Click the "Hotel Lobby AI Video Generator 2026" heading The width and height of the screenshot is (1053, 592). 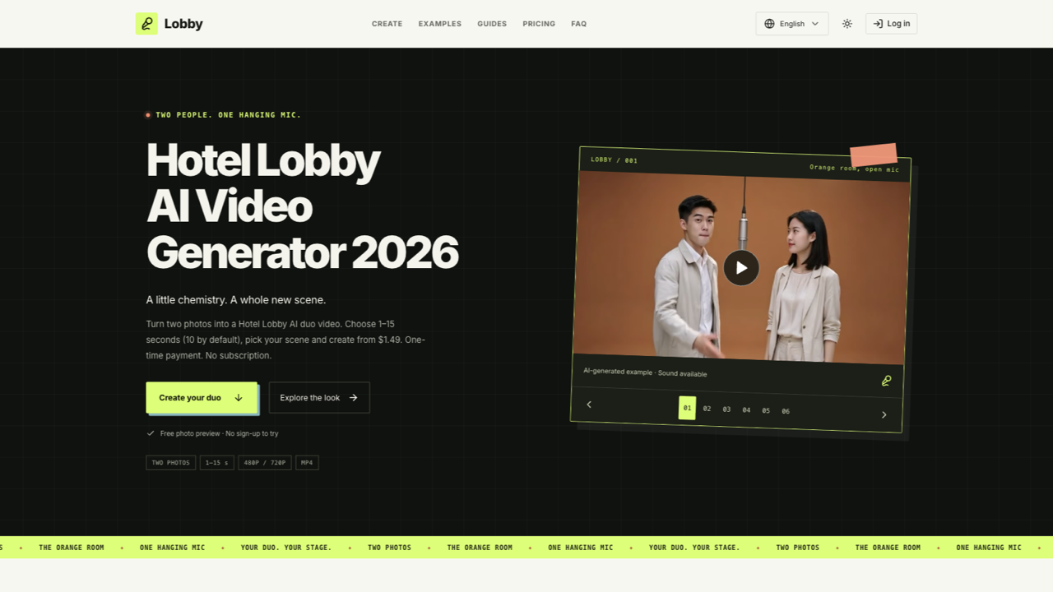tap(302, 206)
